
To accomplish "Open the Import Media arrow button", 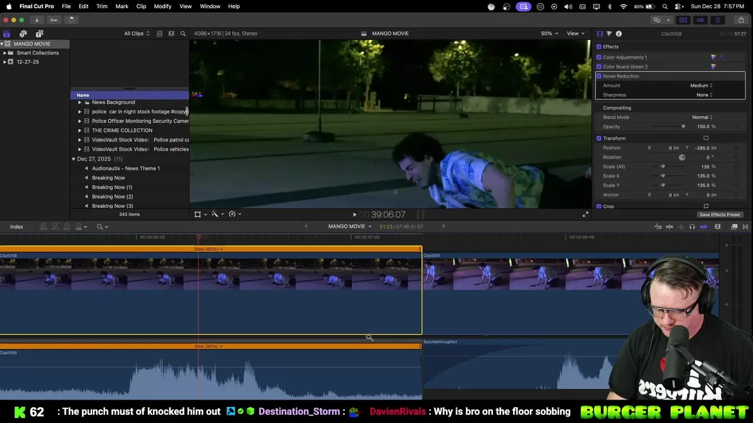I will click(36, 19).
